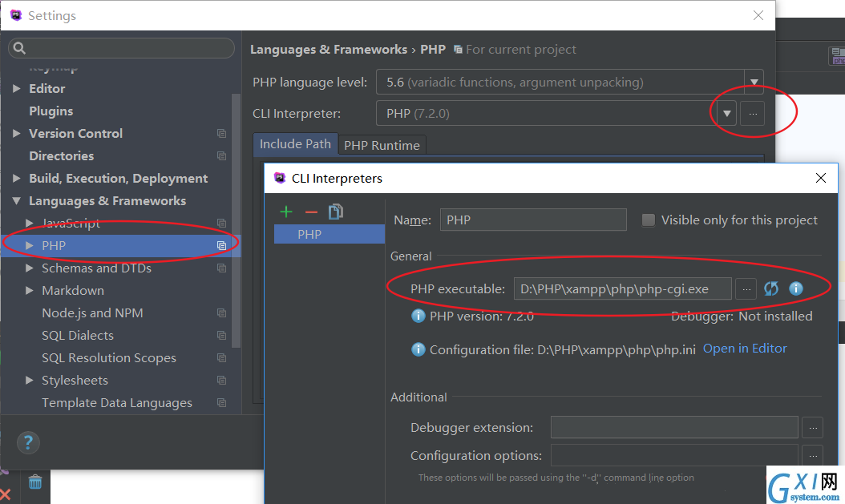Click the project-scope icon on the PHP row
845x504 pixels.
(221, 245)
